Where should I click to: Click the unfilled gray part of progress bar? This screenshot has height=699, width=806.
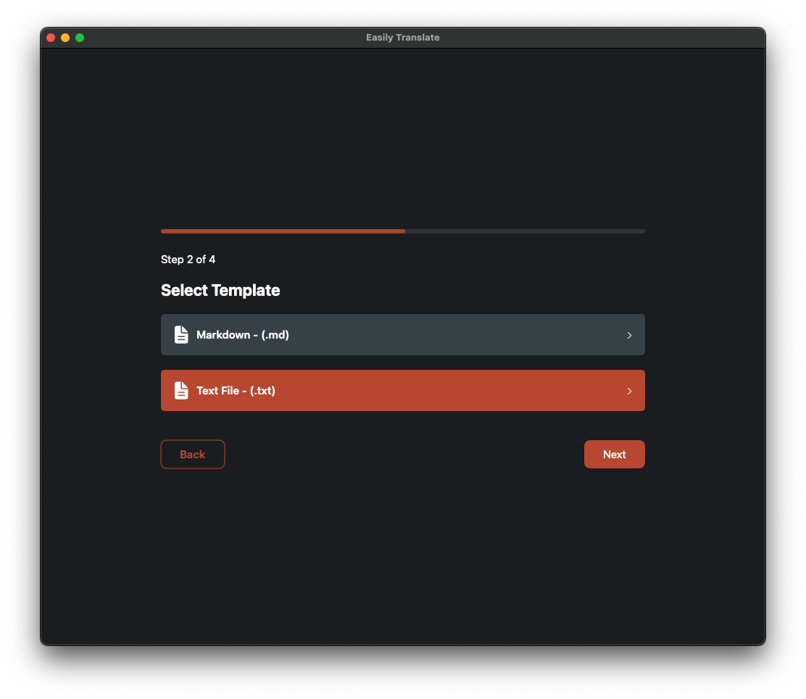[x=525, y=231]
